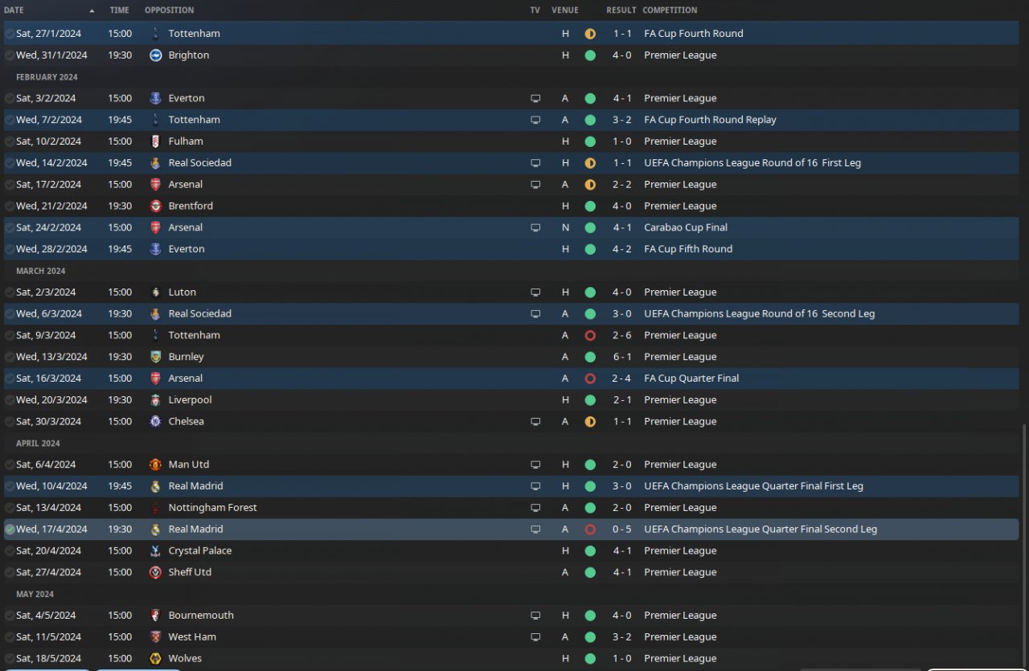Open the 4 - 1 Carabao Cup Final result

621,227
